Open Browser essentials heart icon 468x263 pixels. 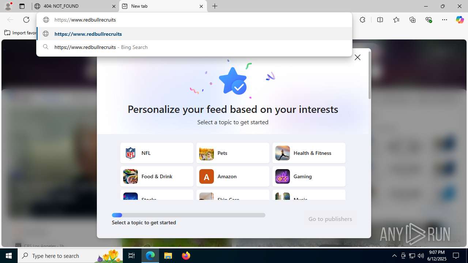(x=429, y=20)
